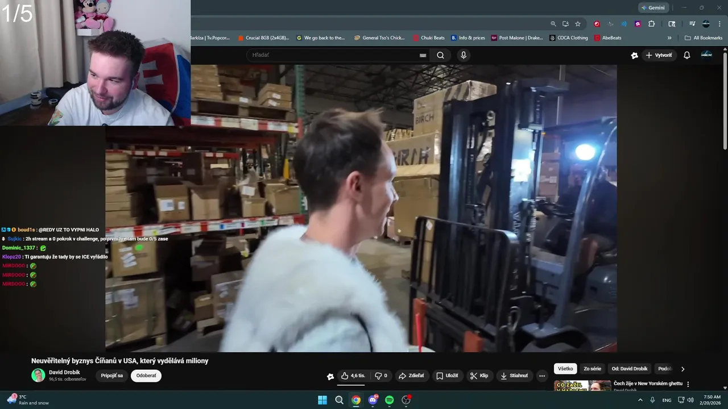This screenshot has width=728, height=409.
Task: Open the Gemini button in Chrome
Action: pos(652,8)
